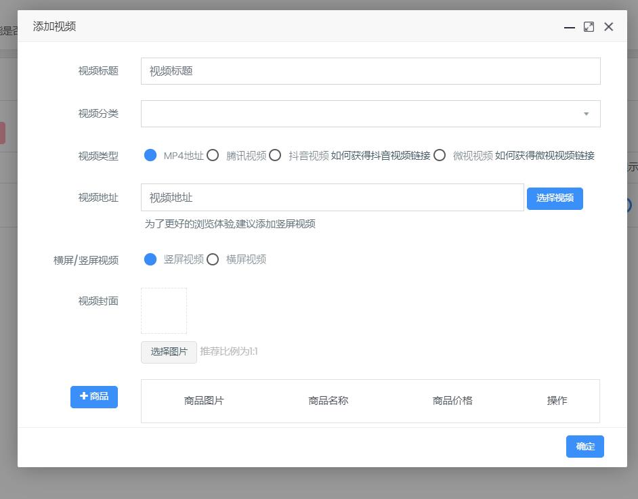
Task: Click the empty 视频封面 thumbnail box
Action: (164, 311)
